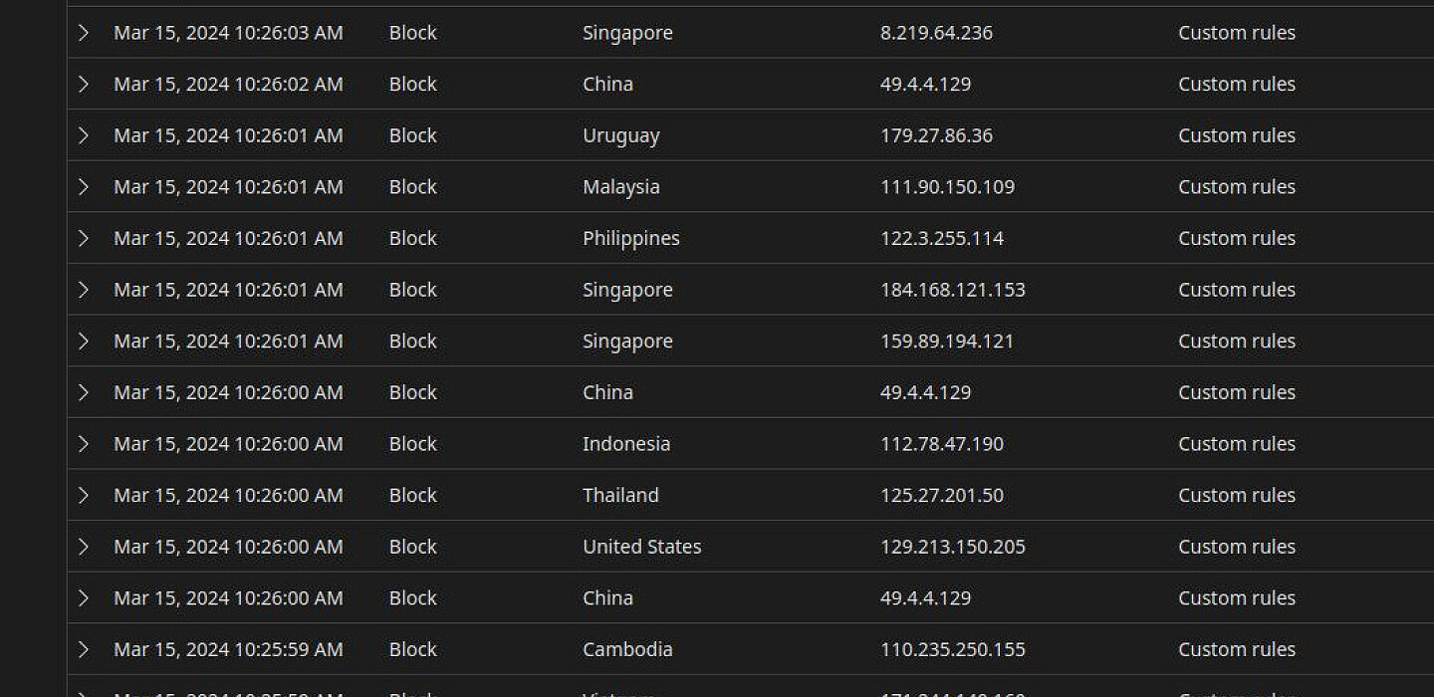Select IP address 129.213.150.205
Viewport: 1434px width, 697px height.
point(952,547)
